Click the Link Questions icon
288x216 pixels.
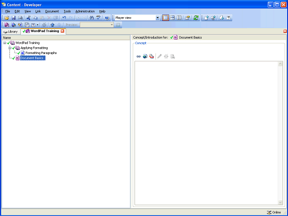point(20,25)
